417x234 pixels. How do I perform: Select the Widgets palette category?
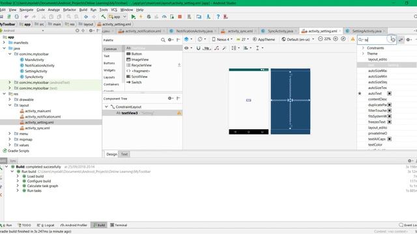109,70
